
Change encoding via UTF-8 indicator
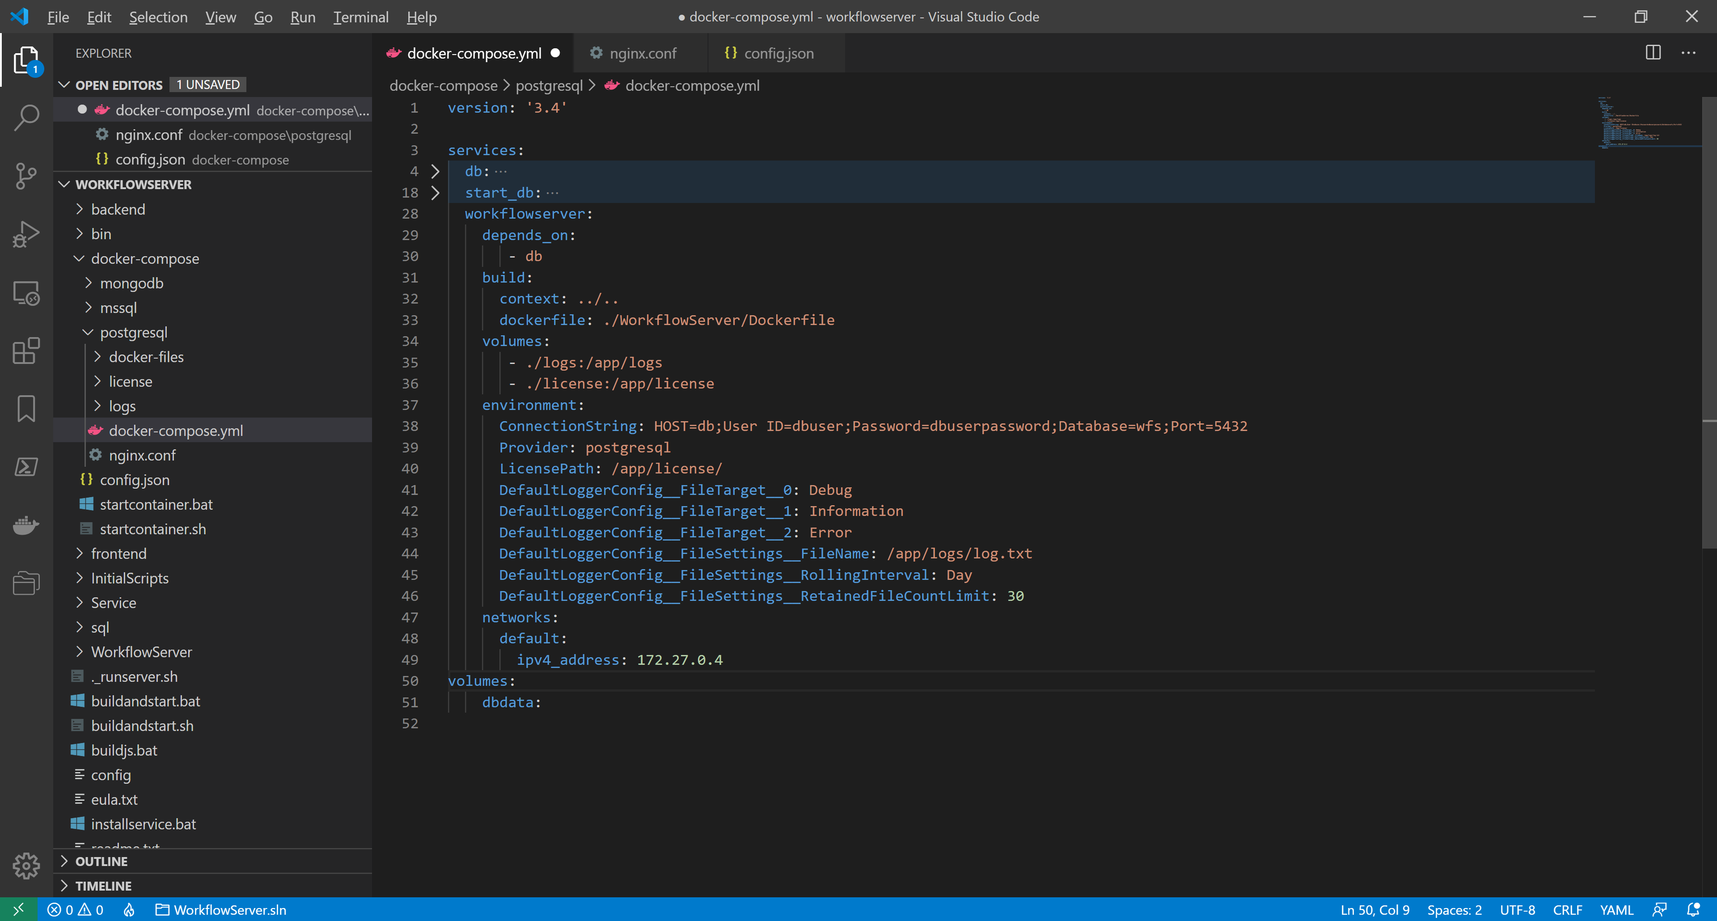click(x=1517, y=910)
